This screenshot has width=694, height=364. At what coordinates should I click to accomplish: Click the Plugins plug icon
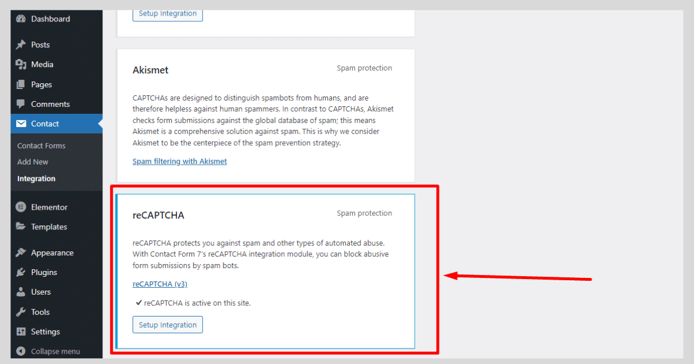pos(21,272)
